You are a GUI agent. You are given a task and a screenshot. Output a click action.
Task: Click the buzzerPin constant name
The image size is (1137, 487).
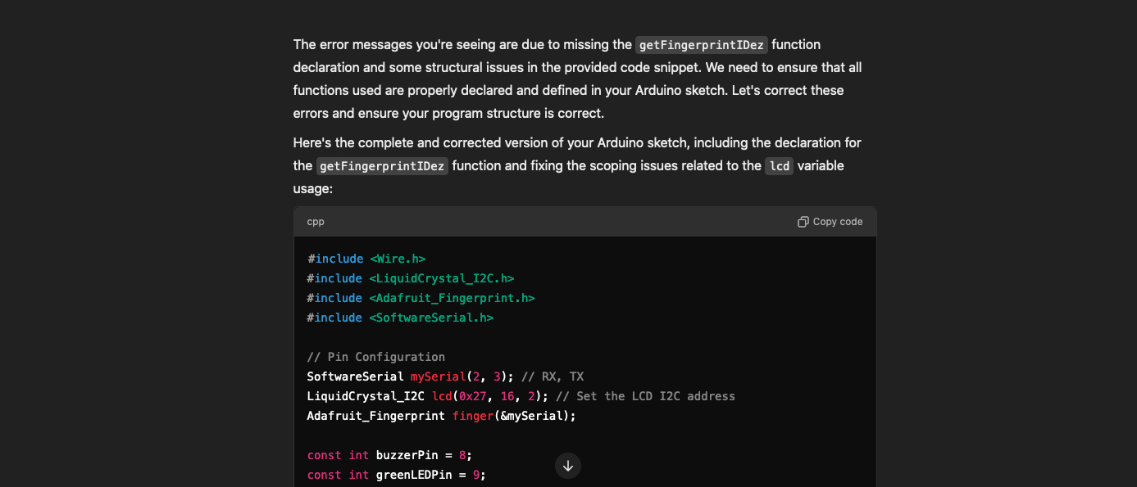pos(407,455)
